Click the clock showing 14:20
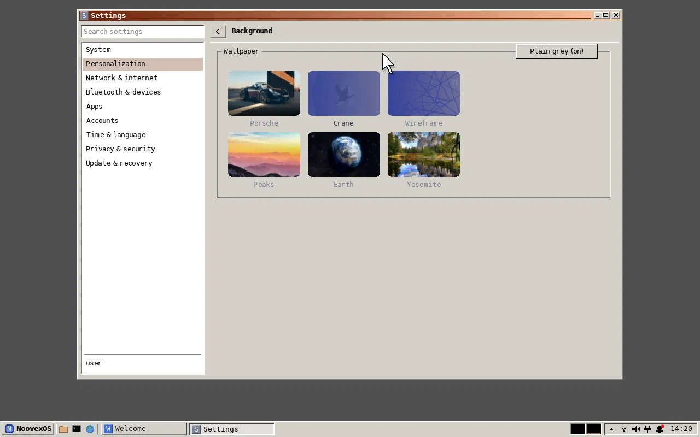 pyautogui.click(x=681, y=429)
